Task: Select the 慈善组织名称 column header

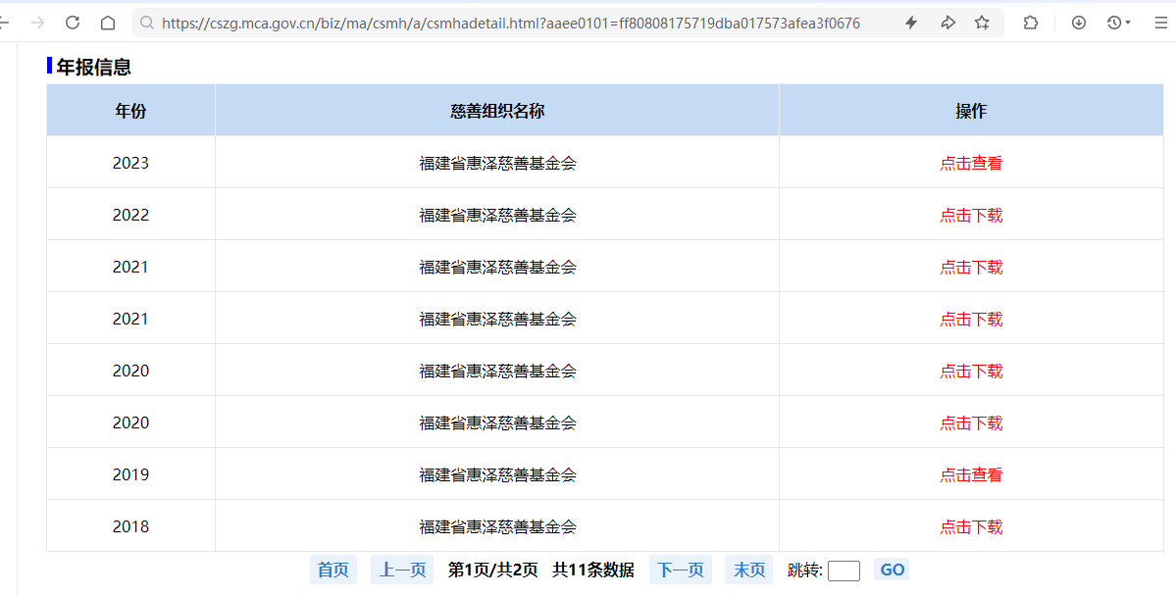Action: click(497, 110)
